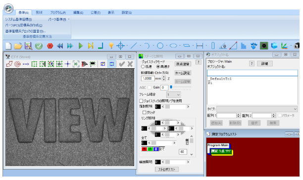
Task: Open the 形状 ribbon tab
Action: point(39,12)
